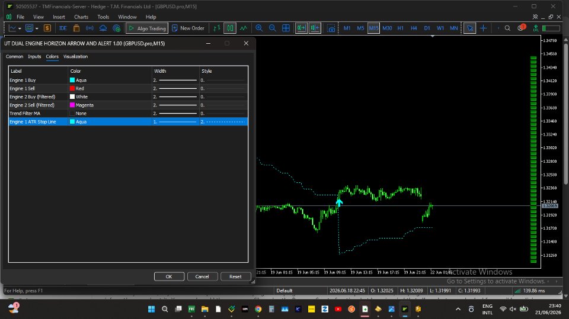Screen dimensions: 569x319
Task: Switch chart to candlesticks mode
Action: click(x=230, y=28)
